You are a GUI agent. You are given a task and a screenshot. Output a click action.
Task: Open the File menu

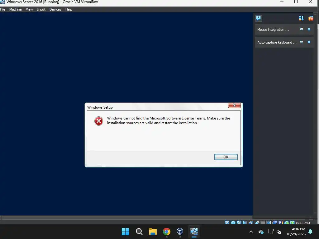[2, 9]
